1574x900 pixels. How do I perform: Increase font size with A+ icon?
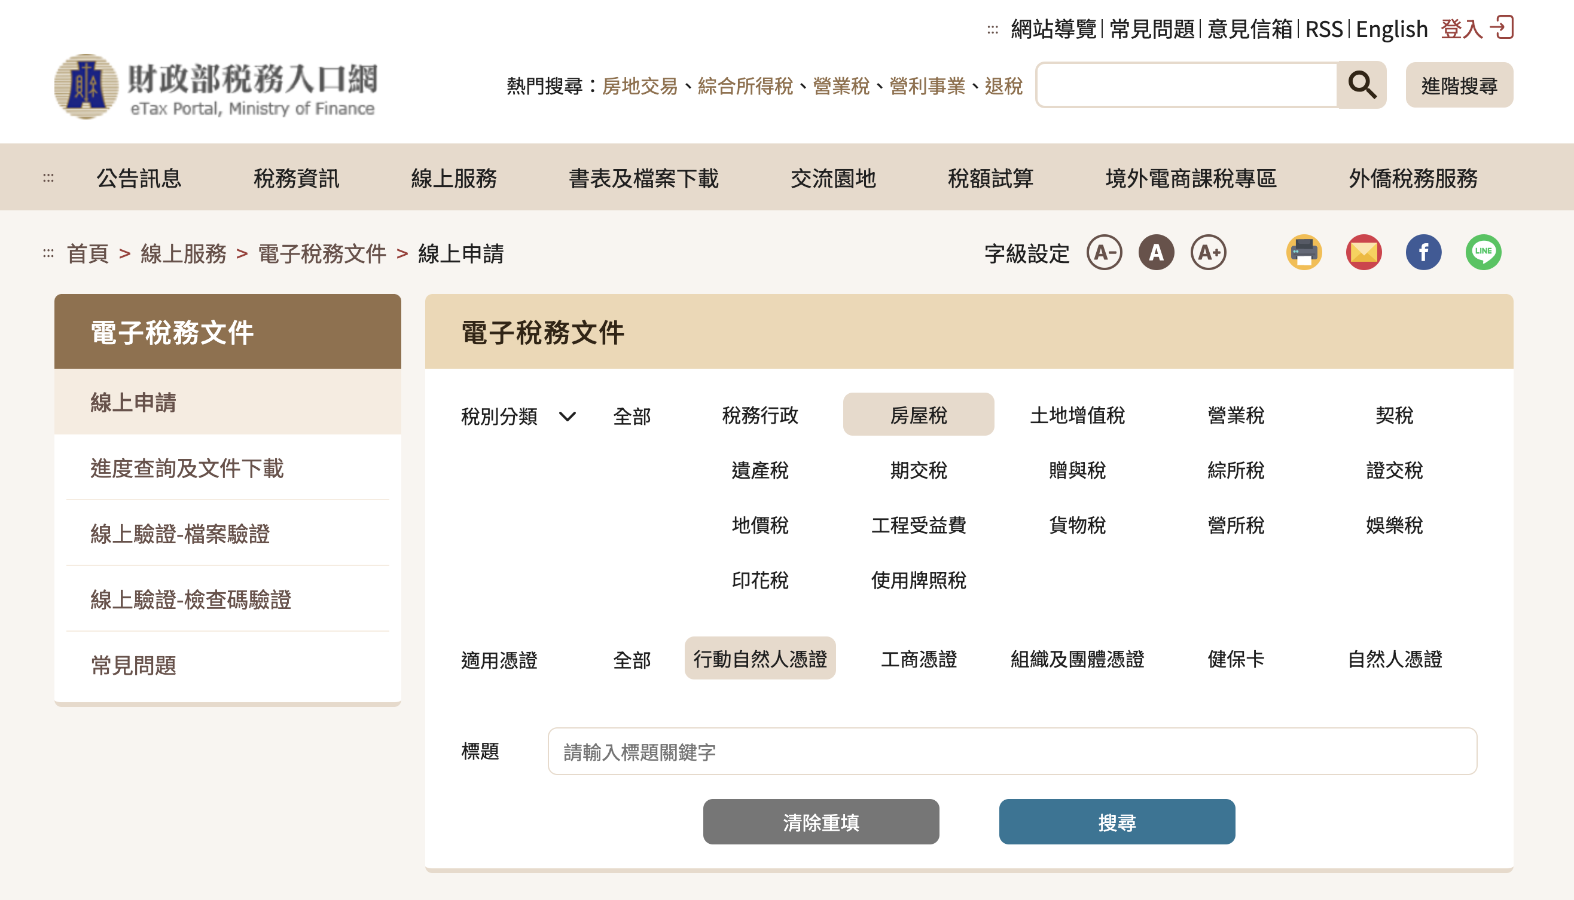[x=1208, y=252]
